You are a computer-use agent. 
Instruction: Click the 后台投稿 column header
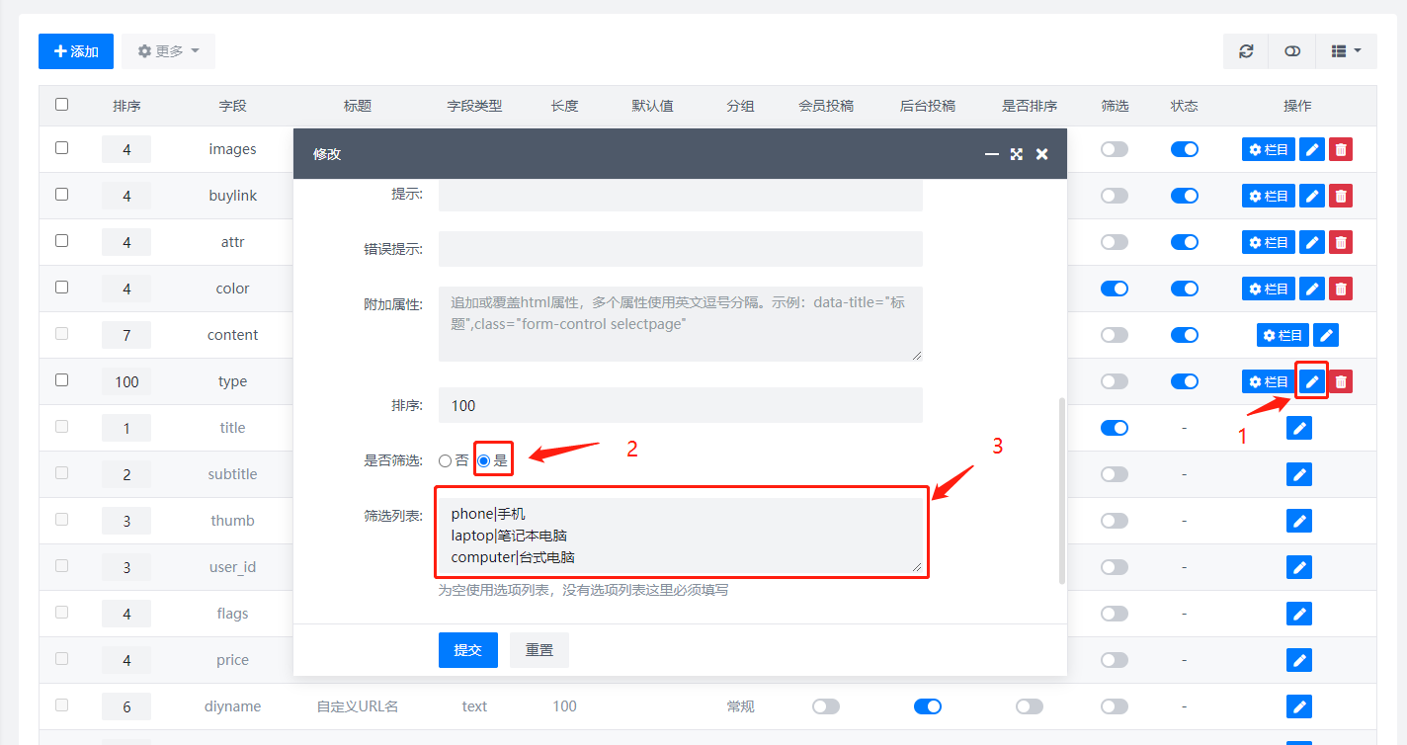point(928,106)
